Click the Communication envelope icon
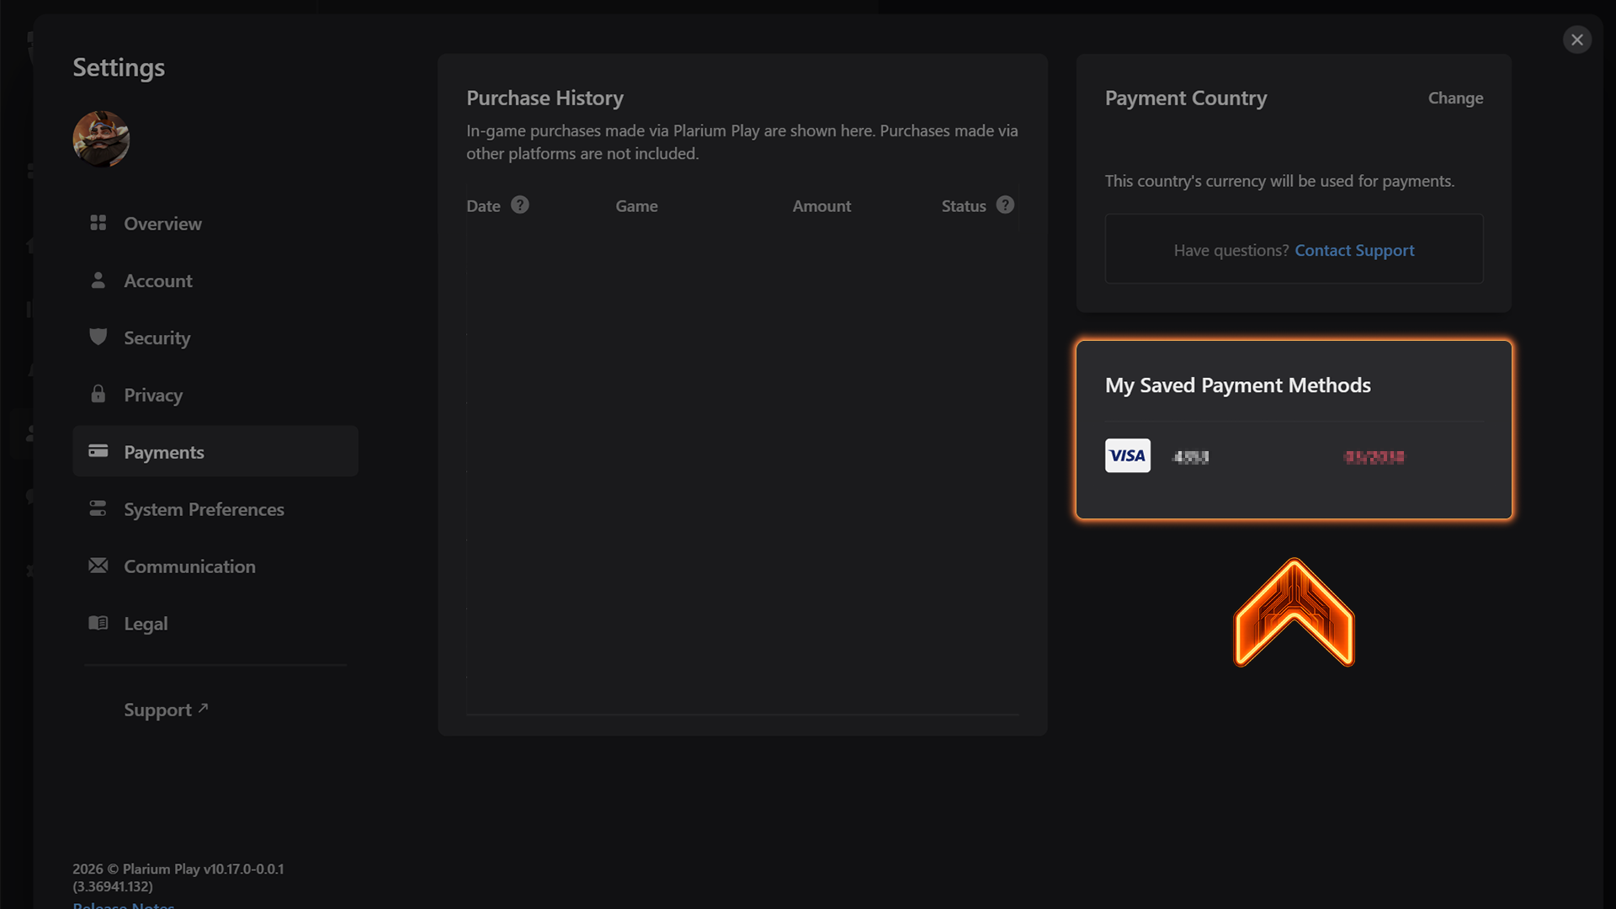Viewport: 1616px width, 909px height. (98, 566)
